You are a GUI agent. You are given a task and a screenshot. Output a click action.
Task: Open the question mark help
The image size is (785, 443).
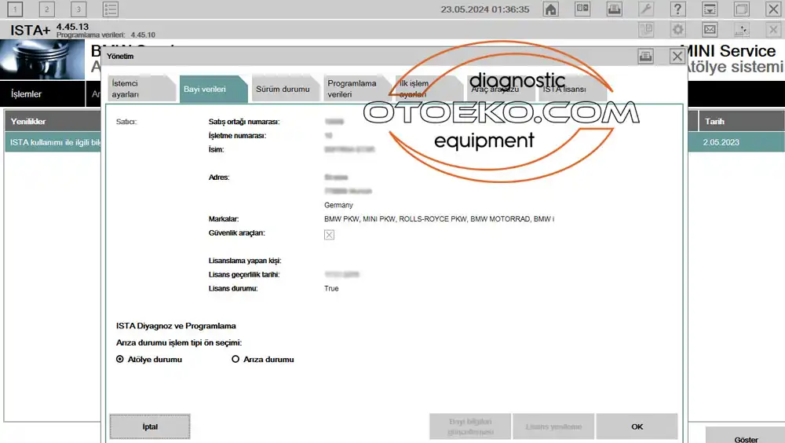point(678,9)
